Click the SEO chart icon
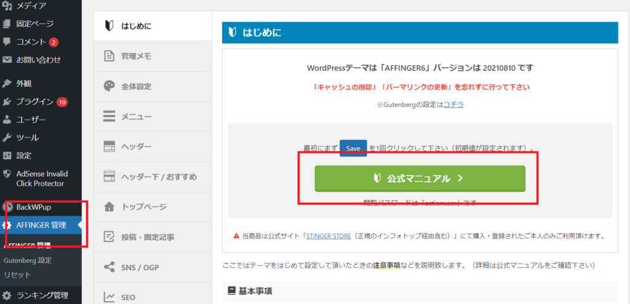This screenshot has height=304, width=630. (x=109, y=297)
